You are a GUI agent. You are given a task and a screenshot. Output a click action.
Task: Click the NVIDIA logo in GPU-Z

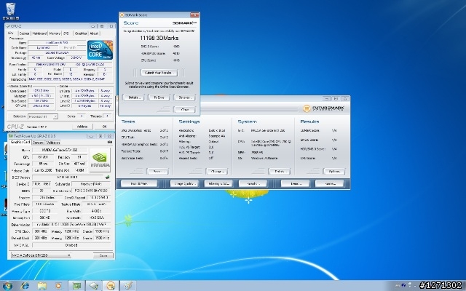click(100, 160)
